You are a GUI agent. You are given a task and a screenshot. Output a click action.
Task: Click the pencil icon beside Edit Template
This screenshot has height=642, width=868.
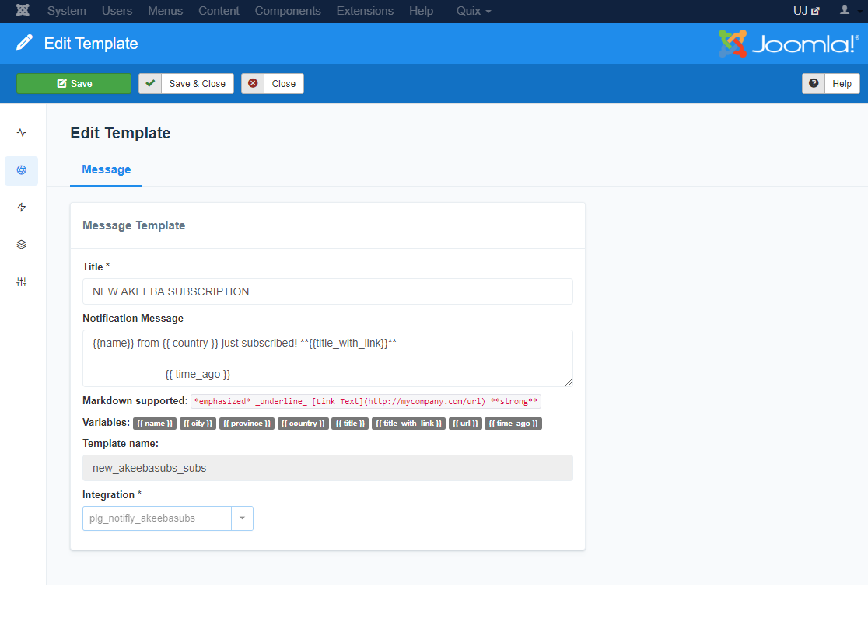(x=24, y=43)
